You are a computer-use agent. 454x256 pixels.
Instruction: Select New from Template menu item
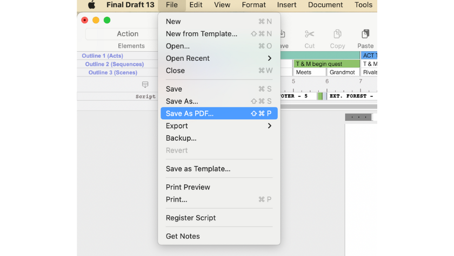(201, 34)
